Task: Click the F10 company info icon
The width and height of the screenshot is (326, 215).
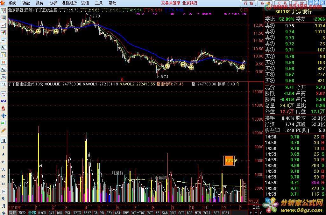Action: point(3,48)
